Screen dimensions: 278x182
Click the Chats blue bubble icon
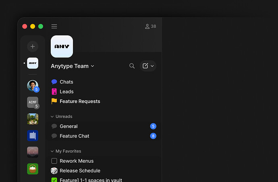coord(54,82)
